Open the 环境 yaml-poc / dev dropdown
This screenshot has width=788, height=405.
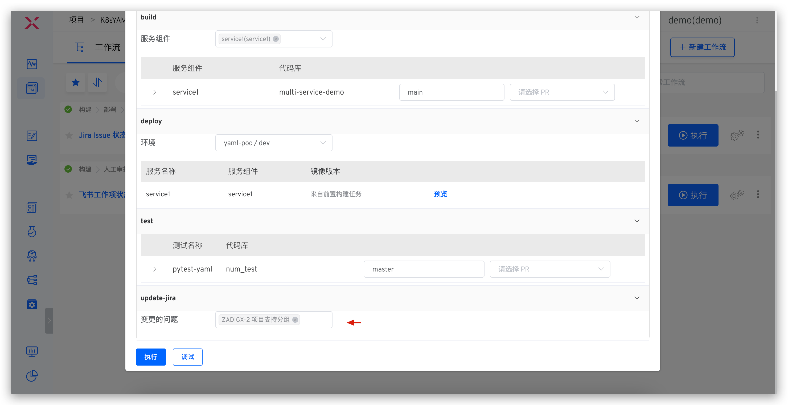(273, 143)
